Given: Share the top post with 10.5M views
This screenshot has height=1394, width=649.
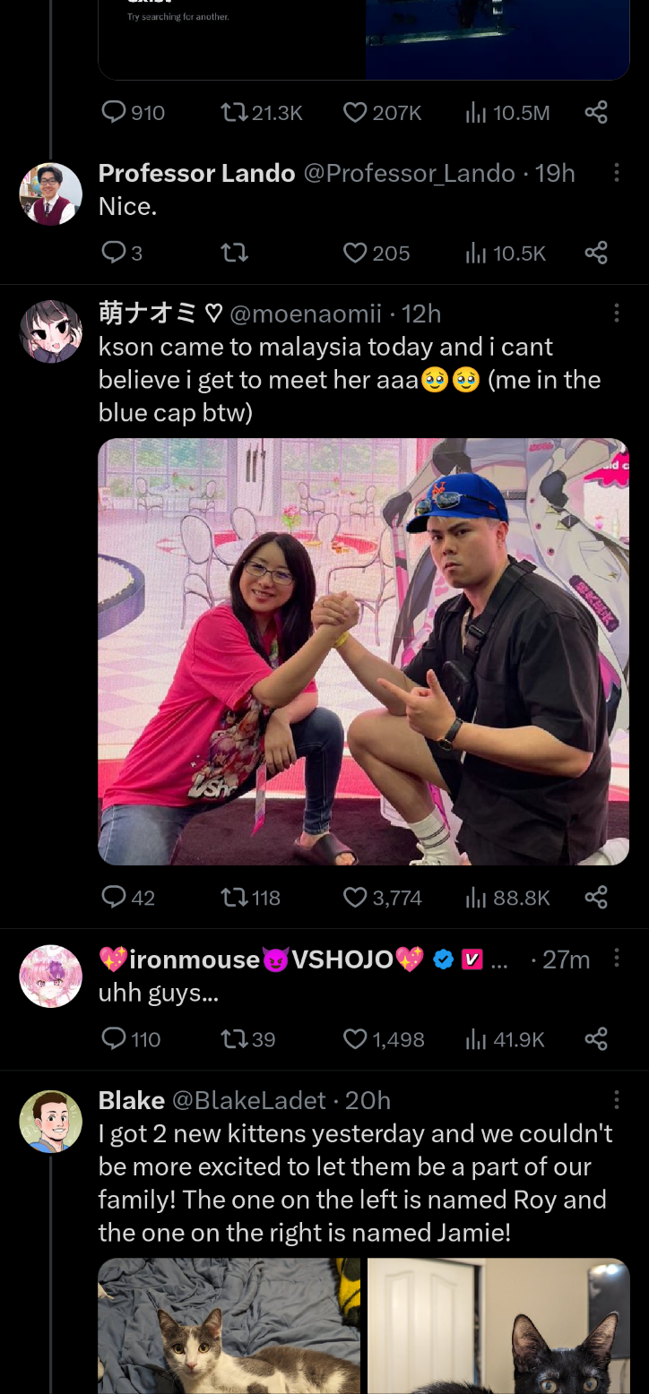Looking at the screenshot, I should pyautogui.click(x=596, y=112).
